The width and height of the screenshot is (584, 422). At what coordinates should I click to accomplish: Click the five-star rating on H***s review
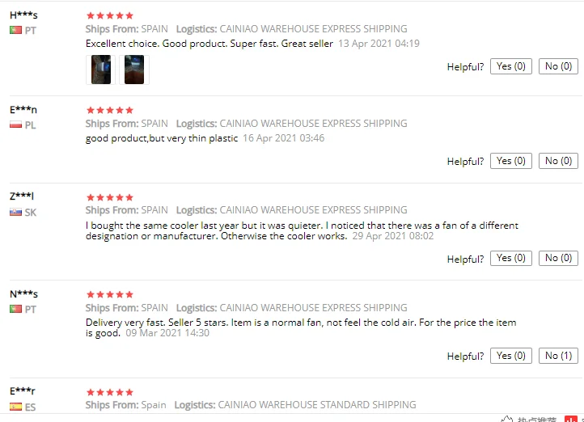110,15
